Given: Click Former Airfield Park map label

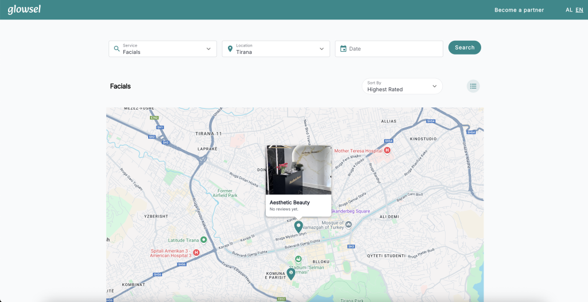Looking at the screenshot, I should coord(225,193).
